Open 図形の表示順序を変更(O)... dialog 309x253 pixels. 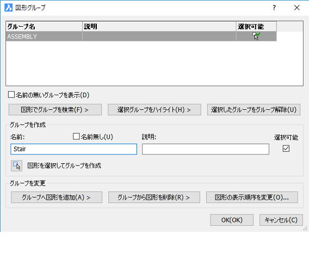tap(252, 198)
